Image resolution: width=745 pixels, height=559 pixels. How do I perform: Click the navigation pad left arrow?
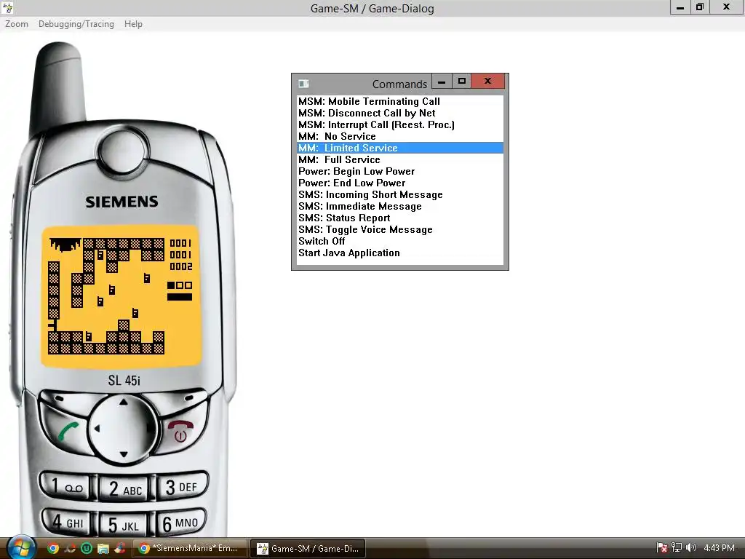pyautogui.click(x=97, y=428)
